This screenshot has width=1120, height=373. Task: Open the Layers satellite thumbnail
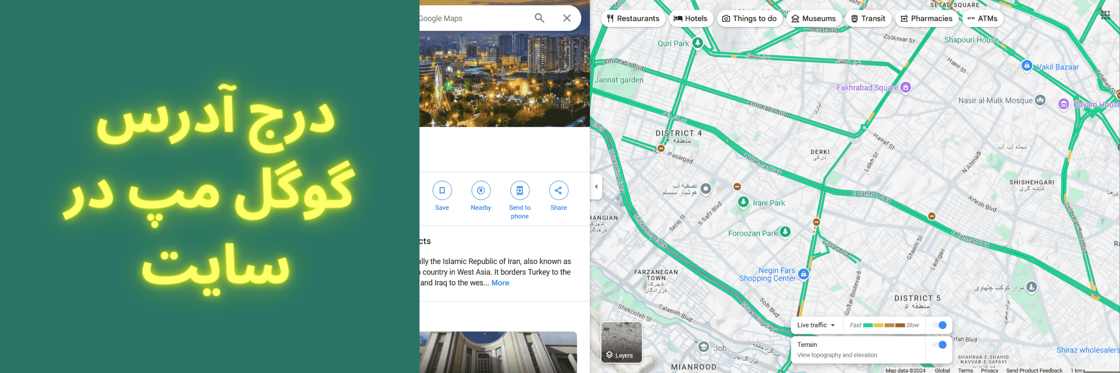click(x=621, y=342)
